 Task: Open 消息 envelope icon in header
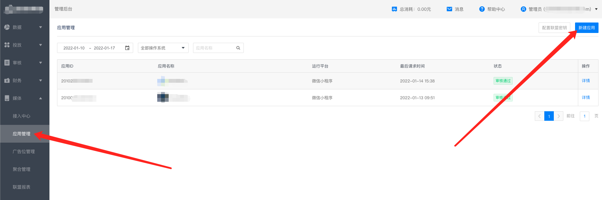[x=449, y=9]
